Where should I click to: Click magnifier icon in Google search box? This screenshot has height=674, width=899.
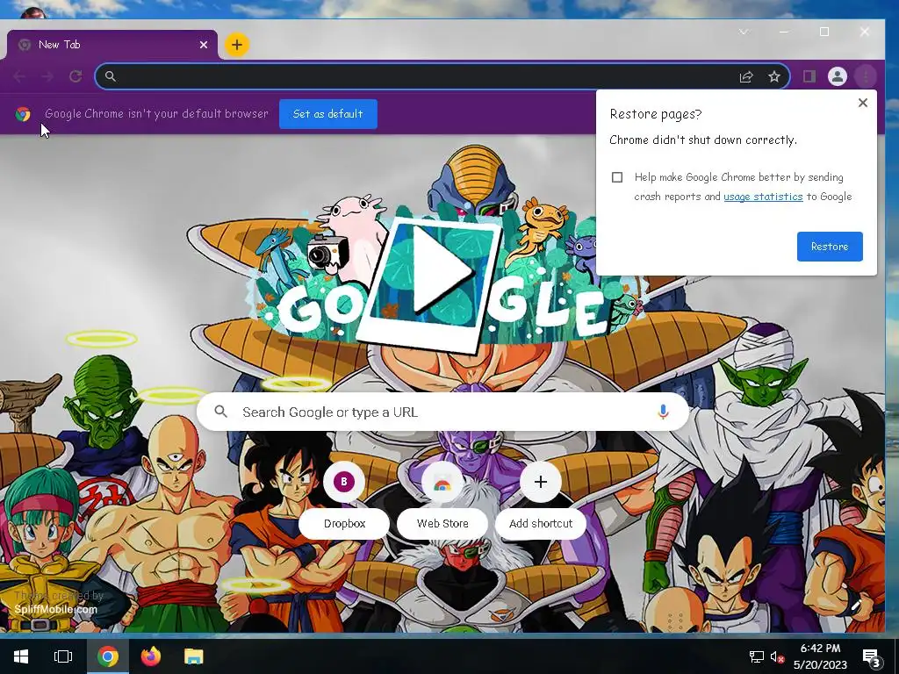point(220,412)
